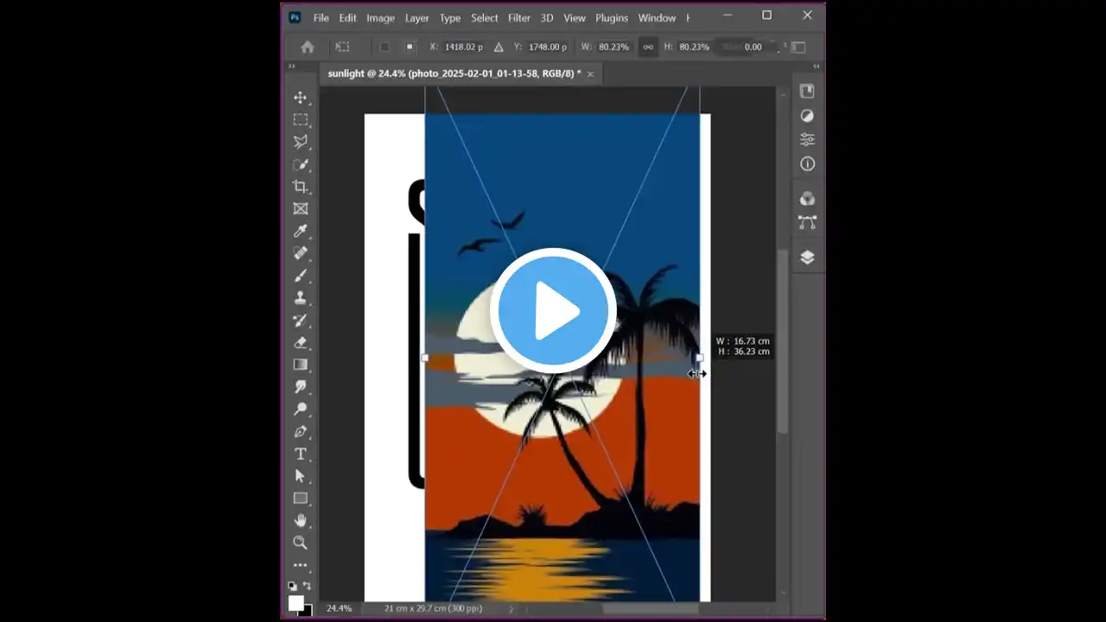Open the Info panel icon
This screenshot has width=1106, height=622.
click(807, 163)
